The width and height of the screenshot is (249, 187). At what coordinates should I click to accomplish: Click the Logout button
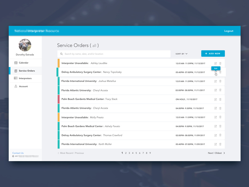229,31
